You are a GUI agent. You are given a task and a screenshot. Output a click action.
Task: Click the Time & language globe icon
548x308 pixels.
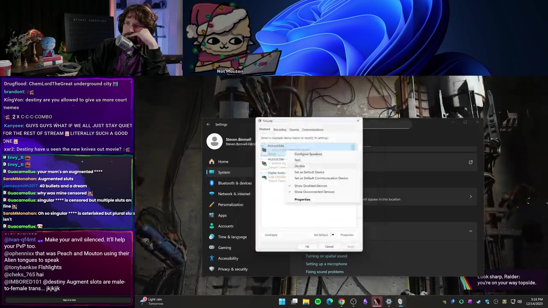click(x=211, y=237)
